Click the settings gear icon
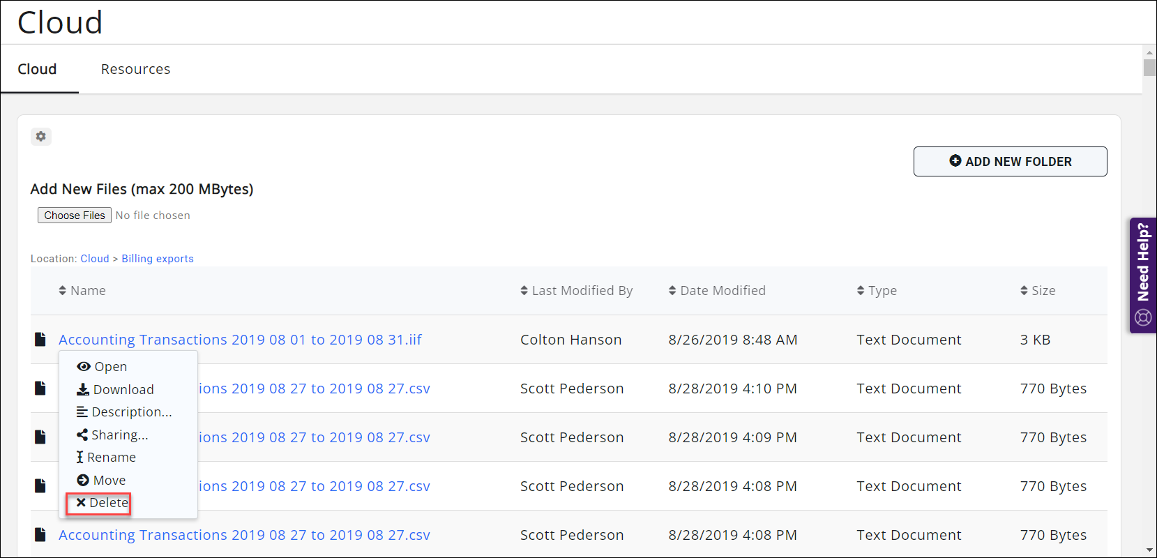The height and width of the screenshot is (558, 1157). coord(41,137)
